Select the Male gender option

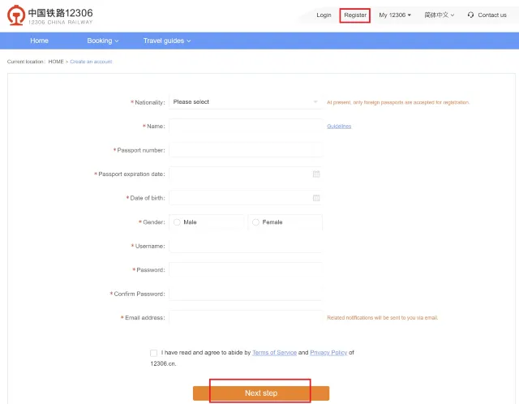coord(177,222)
